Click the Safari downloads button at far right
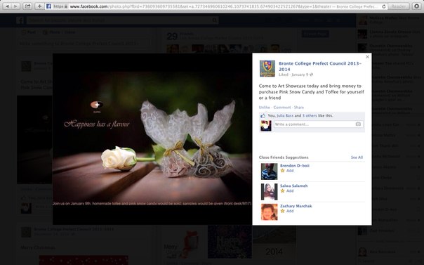This screenshot has width=424, height=265. 417,6
